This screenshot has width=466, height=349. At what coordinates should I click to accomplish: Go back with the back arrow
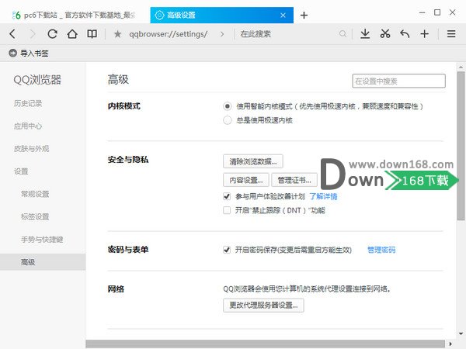12,34
